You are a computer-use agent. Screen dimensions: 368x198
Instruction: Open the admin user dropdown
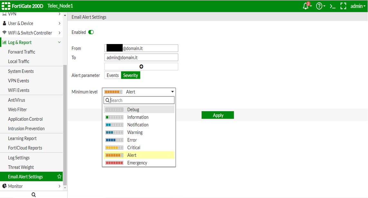click(358, 6)
